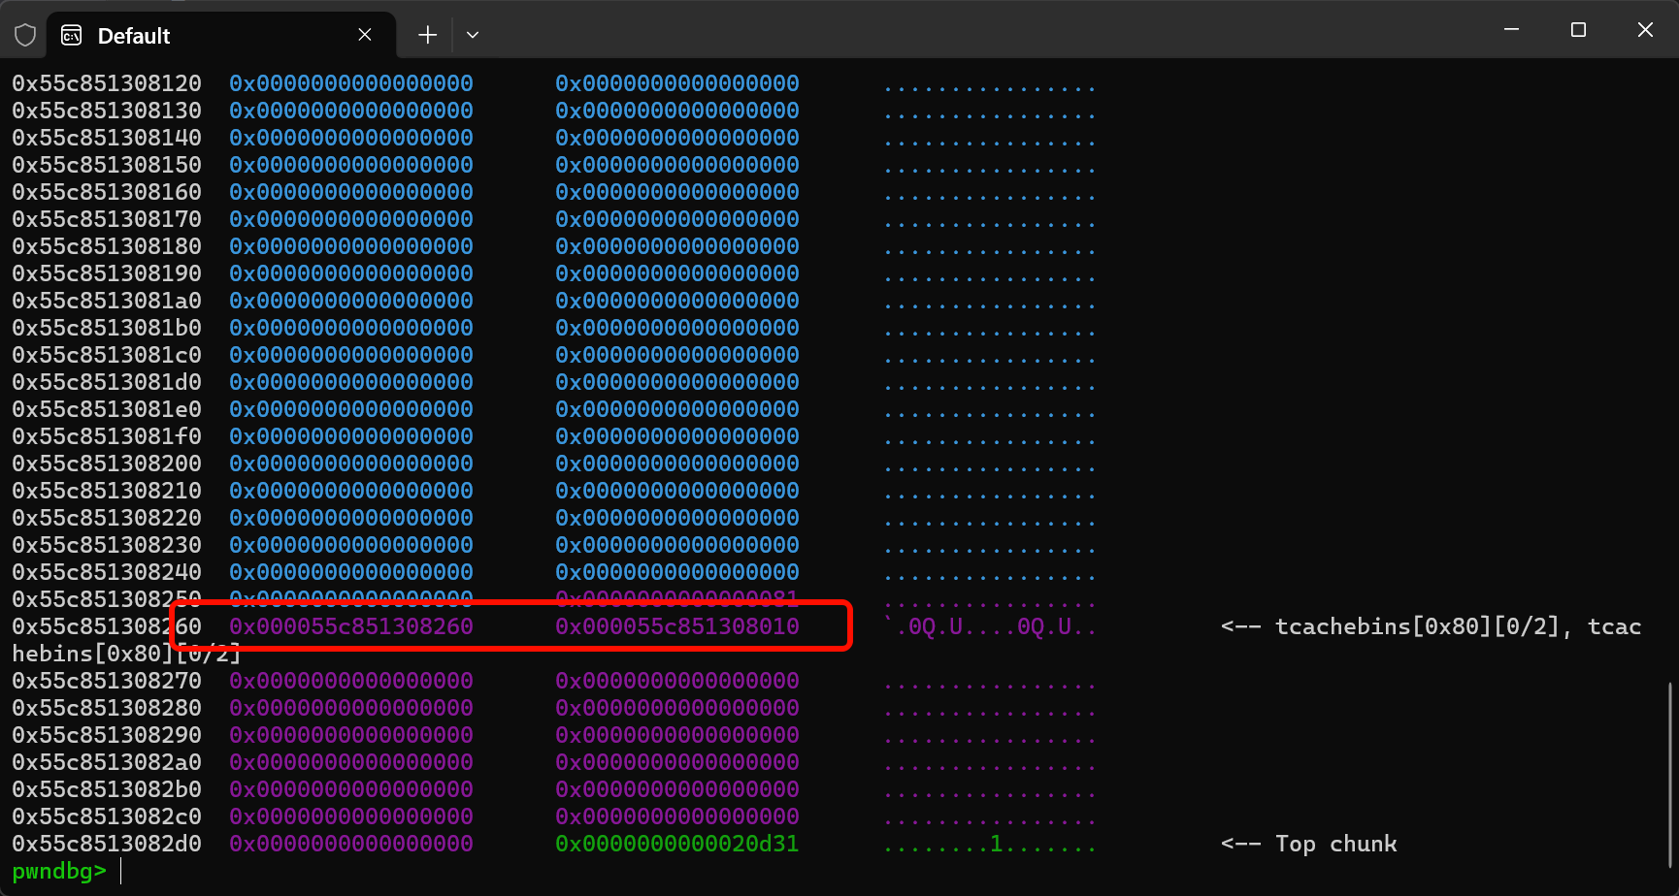1679x896 pixels.
Task: Click the terminal vertical scrollbar
Action: coord(1670,774)
